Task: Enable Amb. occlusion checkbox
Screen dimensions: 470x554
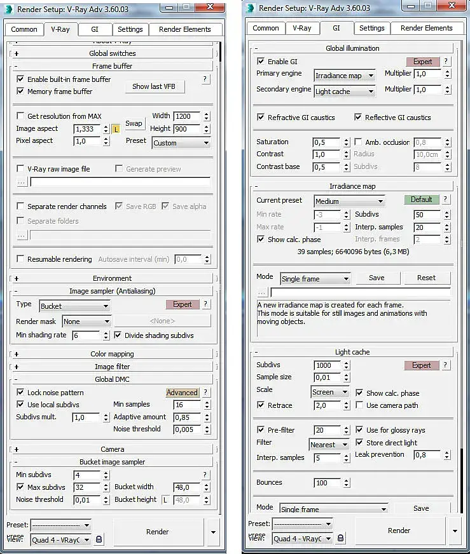Action: pyautogui.click(x=358, y=142)
